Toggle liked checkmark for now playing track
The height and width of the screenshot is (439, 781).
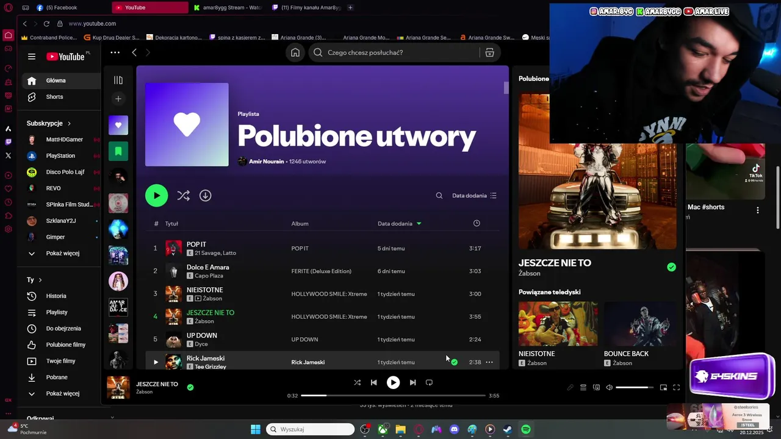tap(190, 387)
